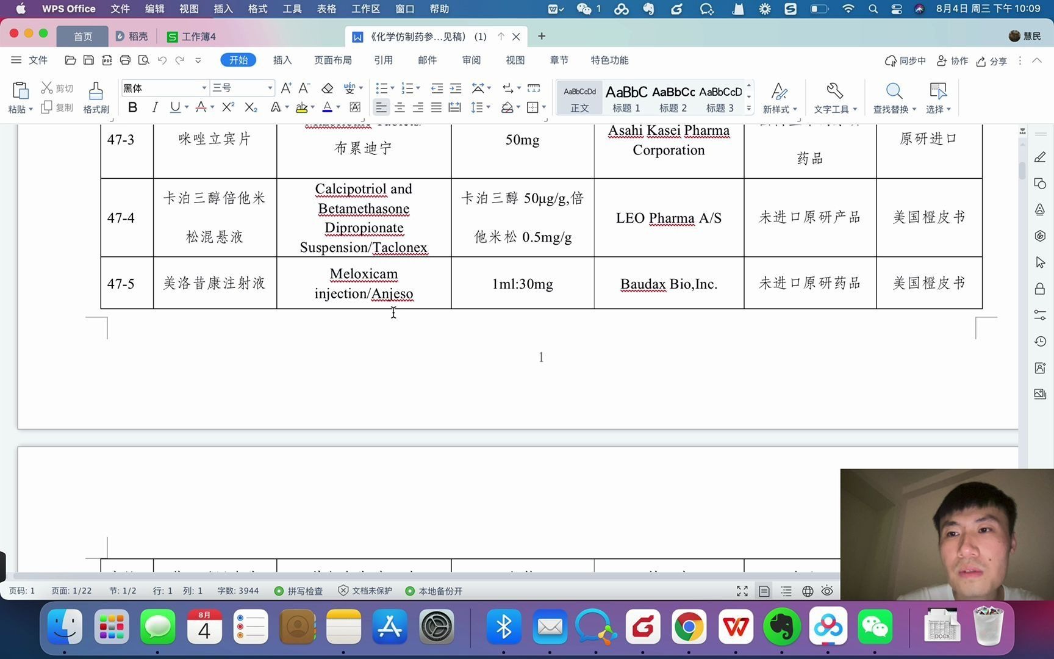Click the character border icon
The image size is (1054, 659).
(x=355, y=107)
